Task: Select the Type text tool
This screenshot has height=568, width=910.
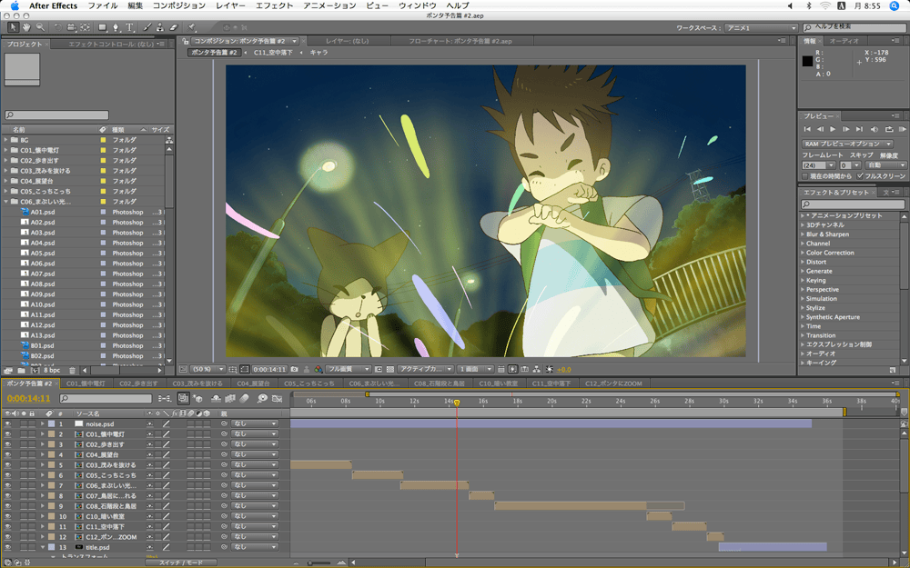Action: [x=129, y=27]
